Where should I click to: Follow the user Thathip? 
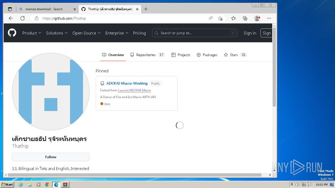tap(51, 157)
